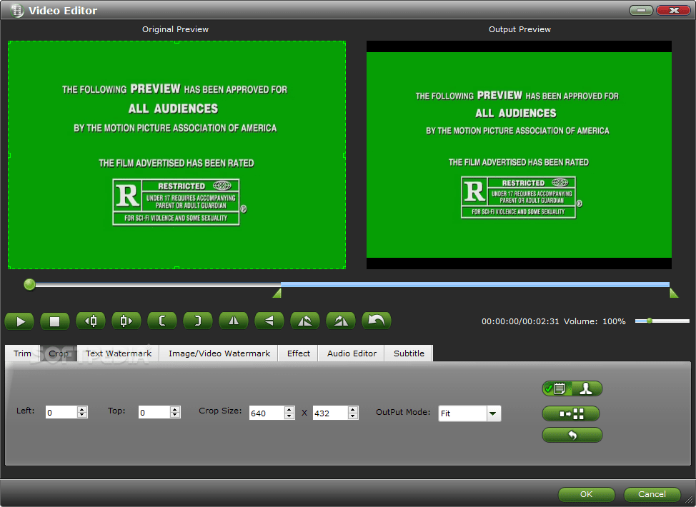Rotate the video counter-clockwise
Screen dimensions: 696x507
tap(305, 321)
